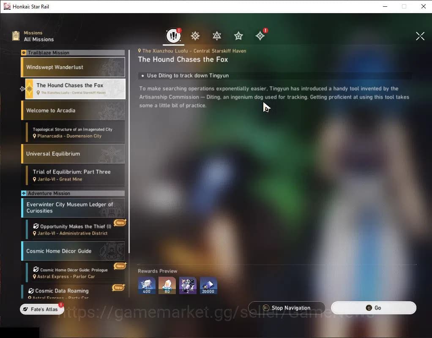This screenshot has height=338, width=432.
Task: Click Stop Navigation button
Action: click(x=287, y=308)
